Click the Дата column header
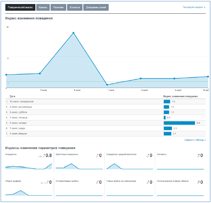Image resolution: width=211 pixels, height=203 pixels. coord(12,96)
